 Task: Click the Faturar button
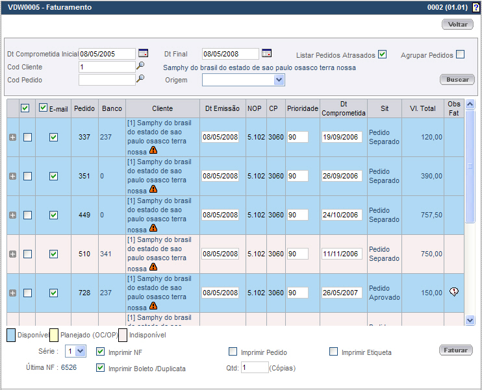coord(456,350)
